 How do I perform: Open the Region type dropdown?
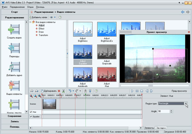coord(186,104)
